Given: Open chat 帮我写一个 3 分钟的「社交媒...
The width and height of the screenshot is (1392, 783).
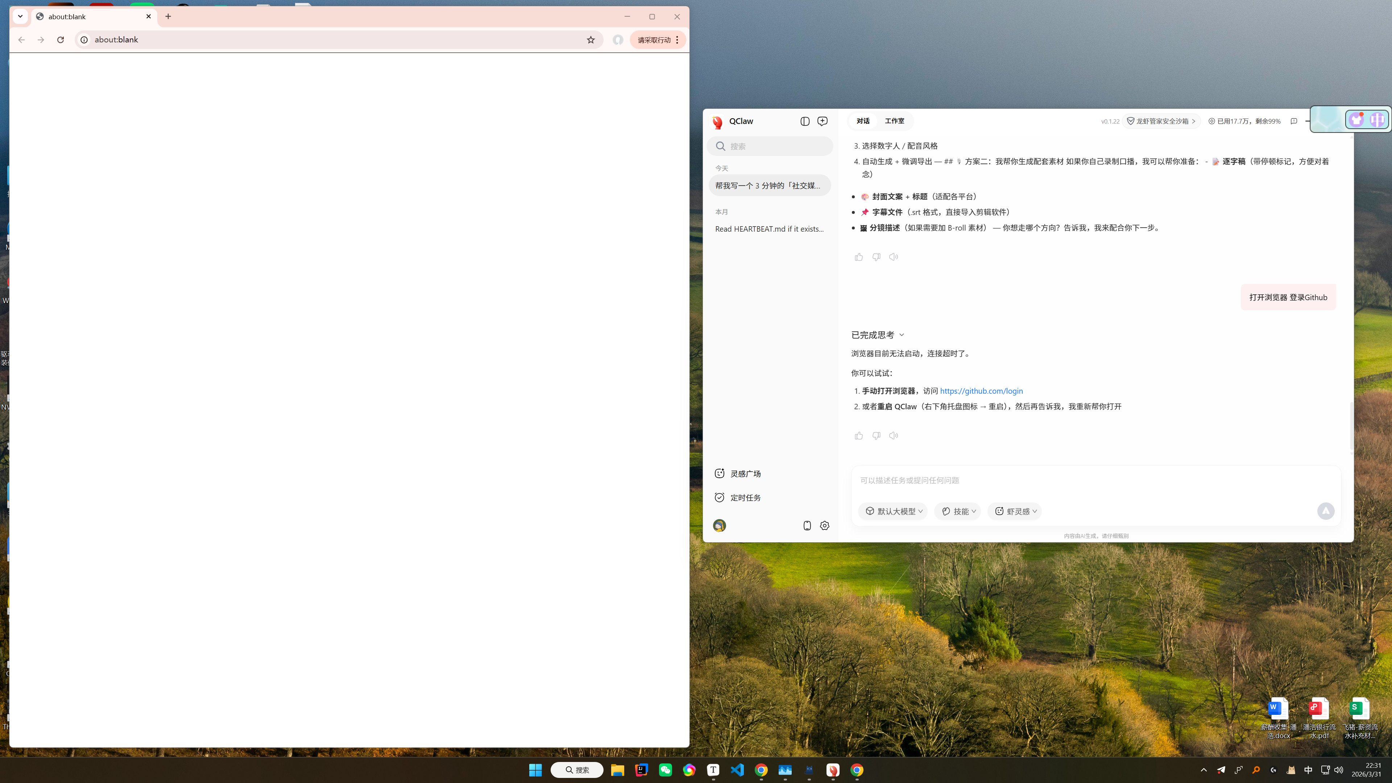Looking at the screenshot, I should 770,185.
